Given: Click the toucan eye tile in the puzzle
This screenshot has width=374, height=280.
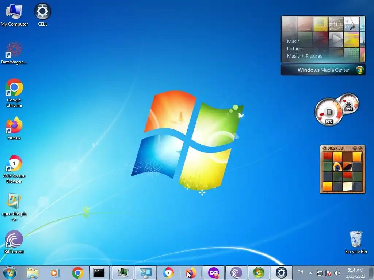Looking at the screenshot, I should point(337,167).
